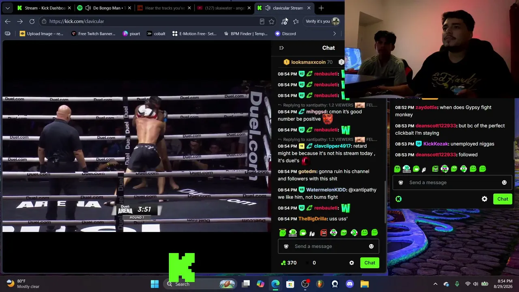
Task: Open Wi-Fi network settings in the system tray
Action: [468, 284]
